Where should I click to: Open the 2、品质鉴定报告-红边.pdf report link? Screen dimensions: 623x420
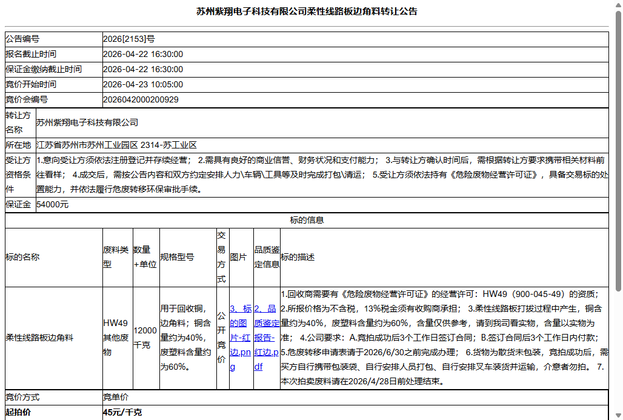(x=267, y=338)
